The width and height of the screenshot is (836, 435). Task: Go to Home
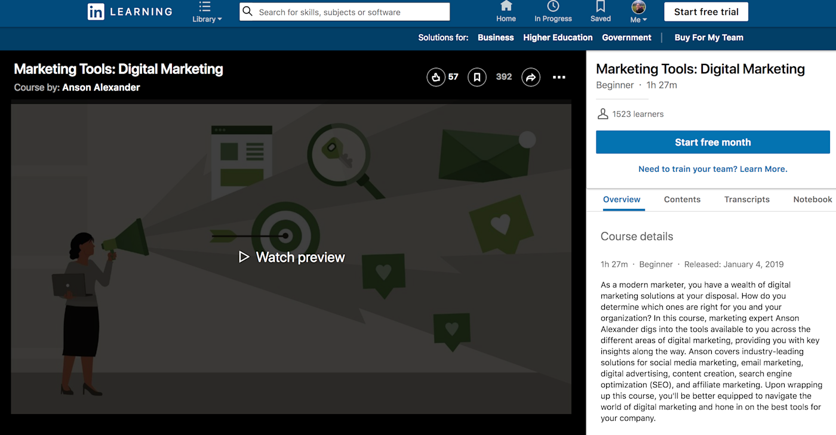coord(506,12)
